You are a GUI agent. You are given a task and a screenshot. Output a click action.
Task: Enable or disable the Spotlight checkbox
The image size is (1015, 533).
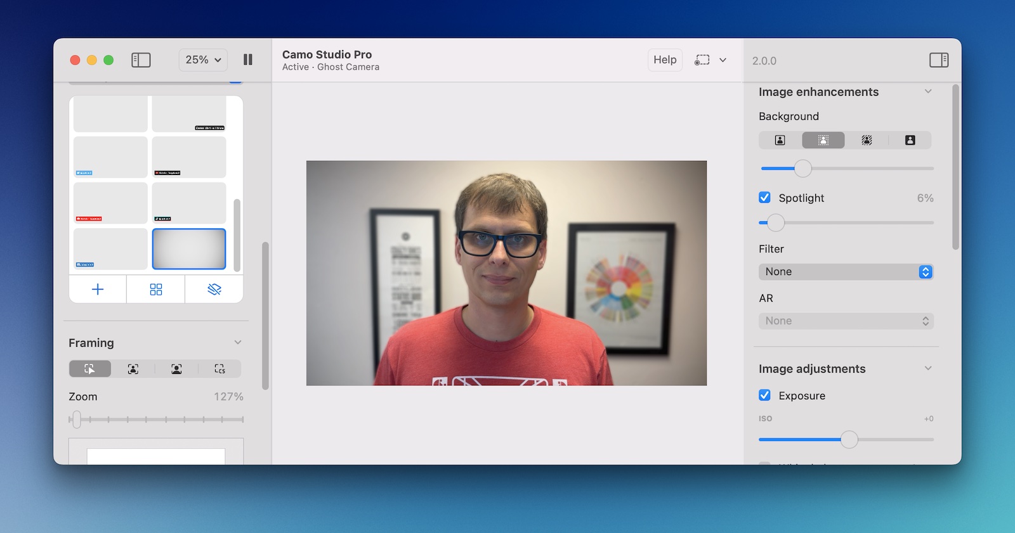pos(765,198)
